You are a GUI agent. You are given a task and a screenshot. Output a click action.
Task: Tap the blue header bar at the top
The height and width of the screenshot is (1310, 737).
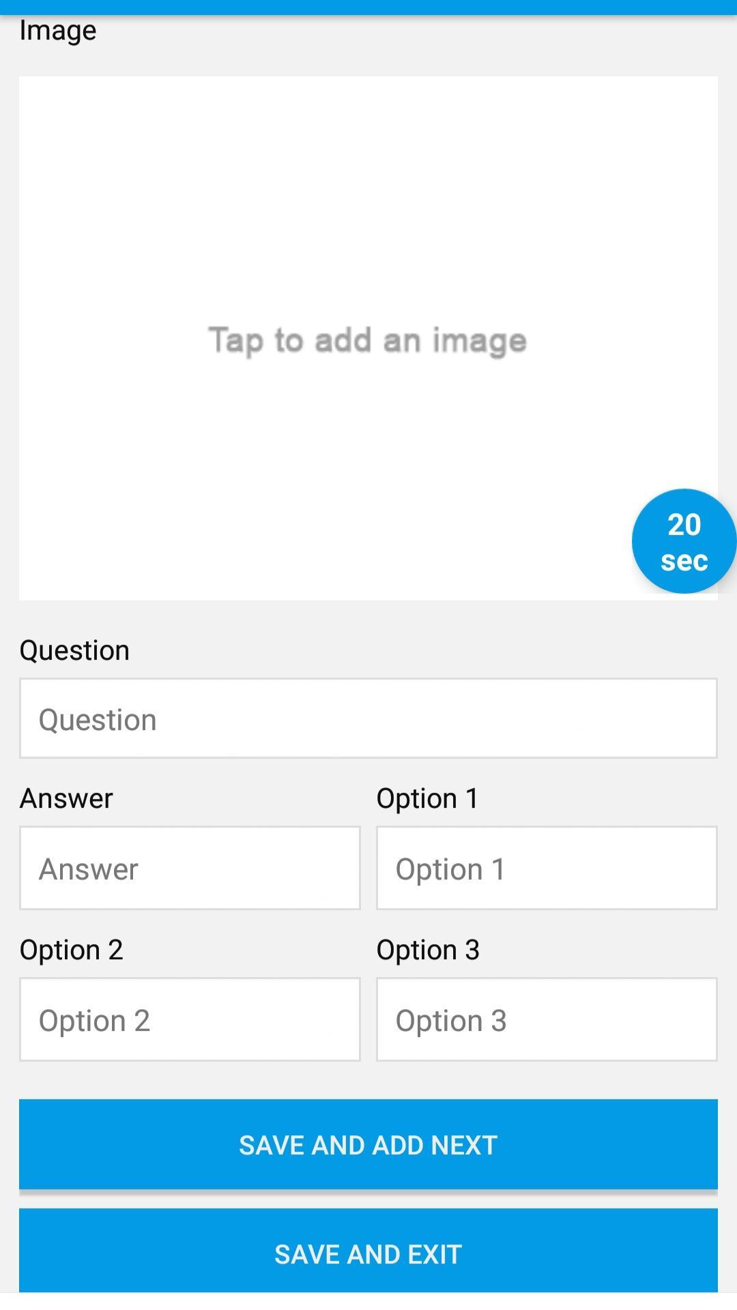coord(369,7)
